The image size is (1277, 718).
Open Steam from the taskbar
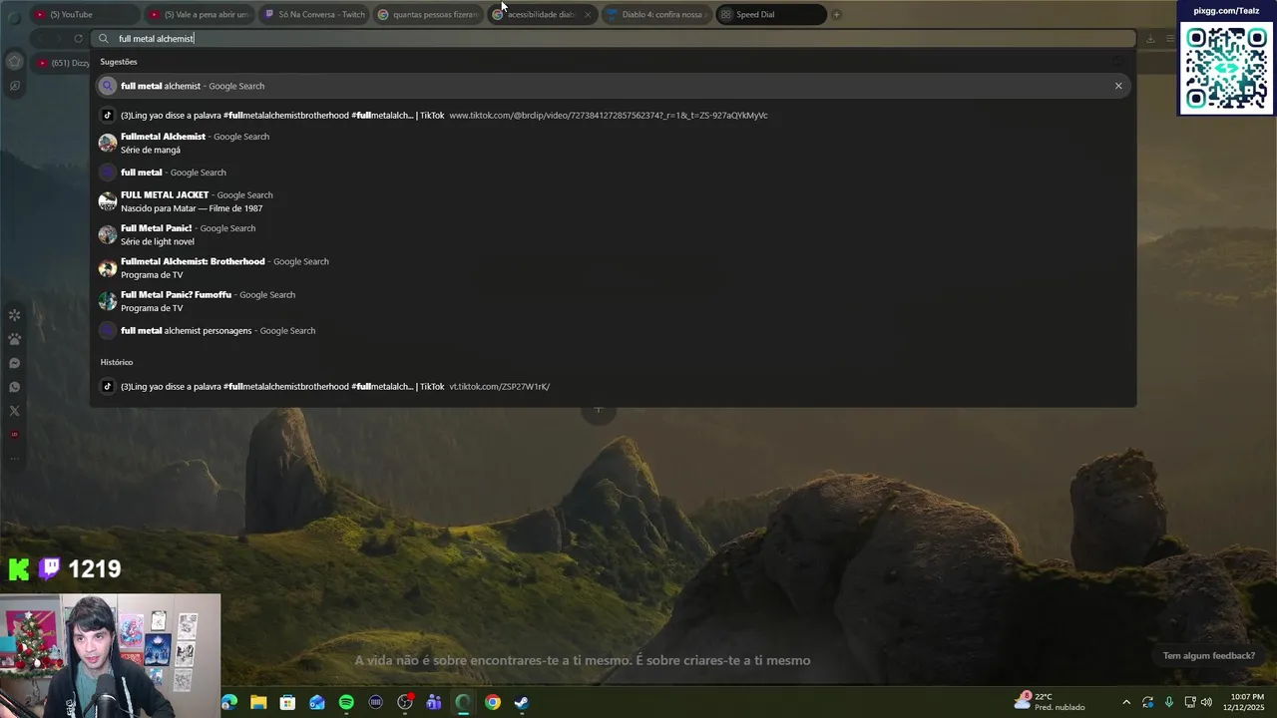click(x=522, y=702)
